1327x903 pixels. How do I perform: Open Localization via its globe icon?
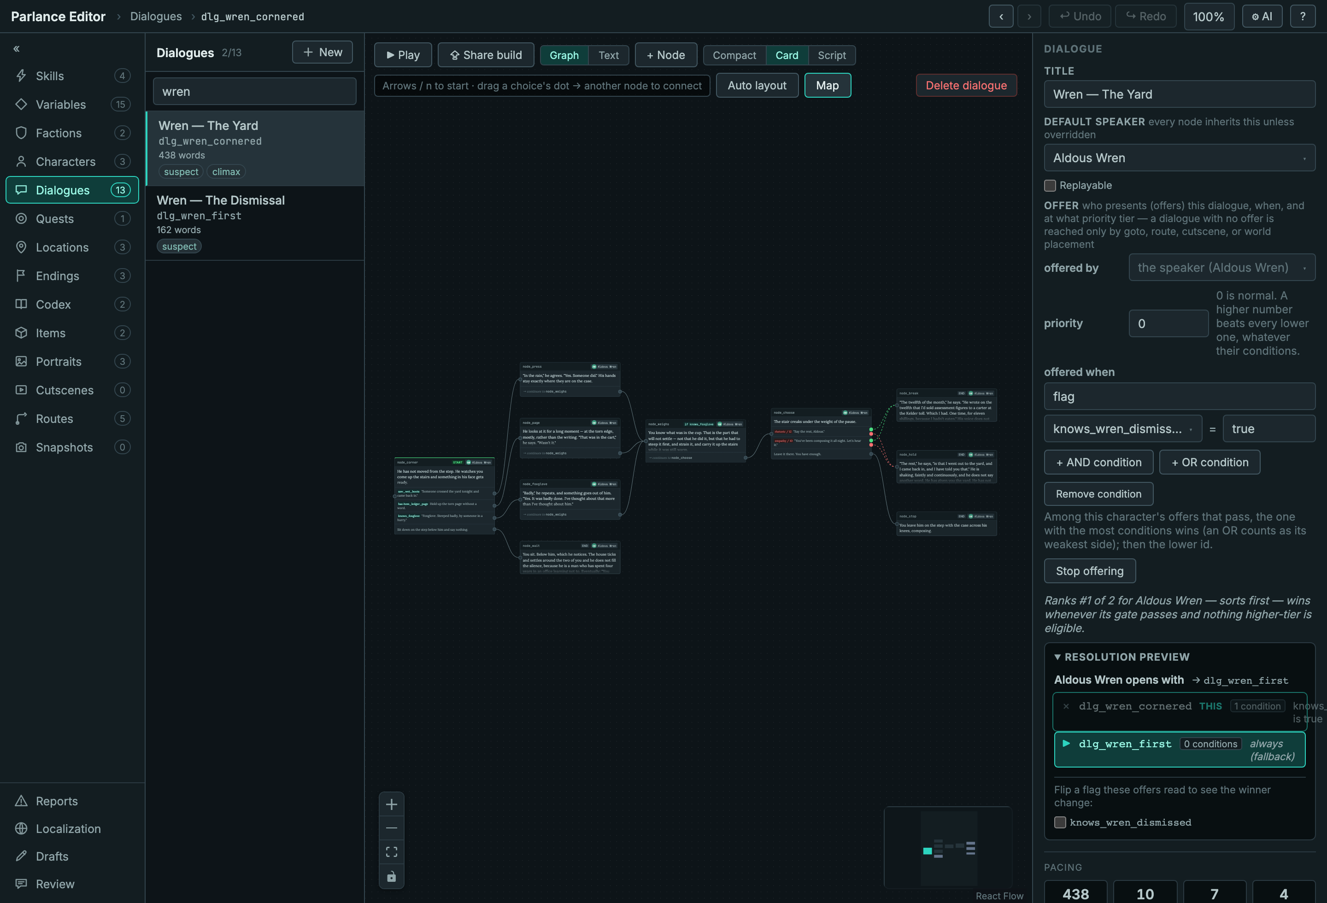(21, 829)
